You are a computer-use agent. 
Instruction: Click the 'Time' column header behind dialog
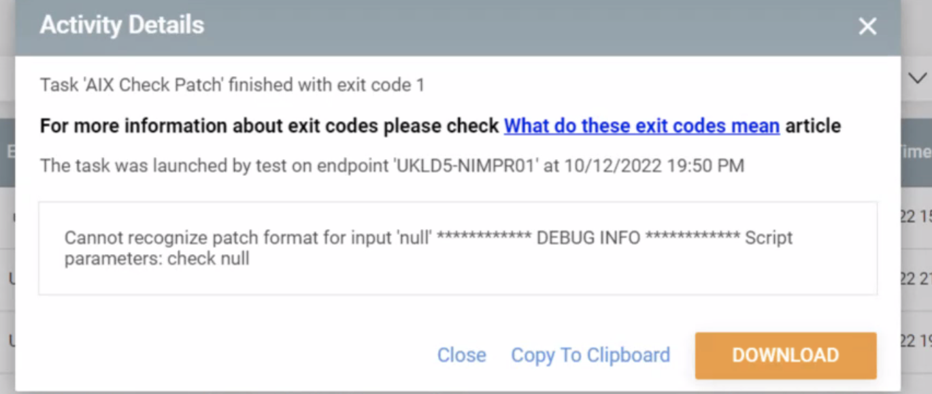tap(916, 151)
